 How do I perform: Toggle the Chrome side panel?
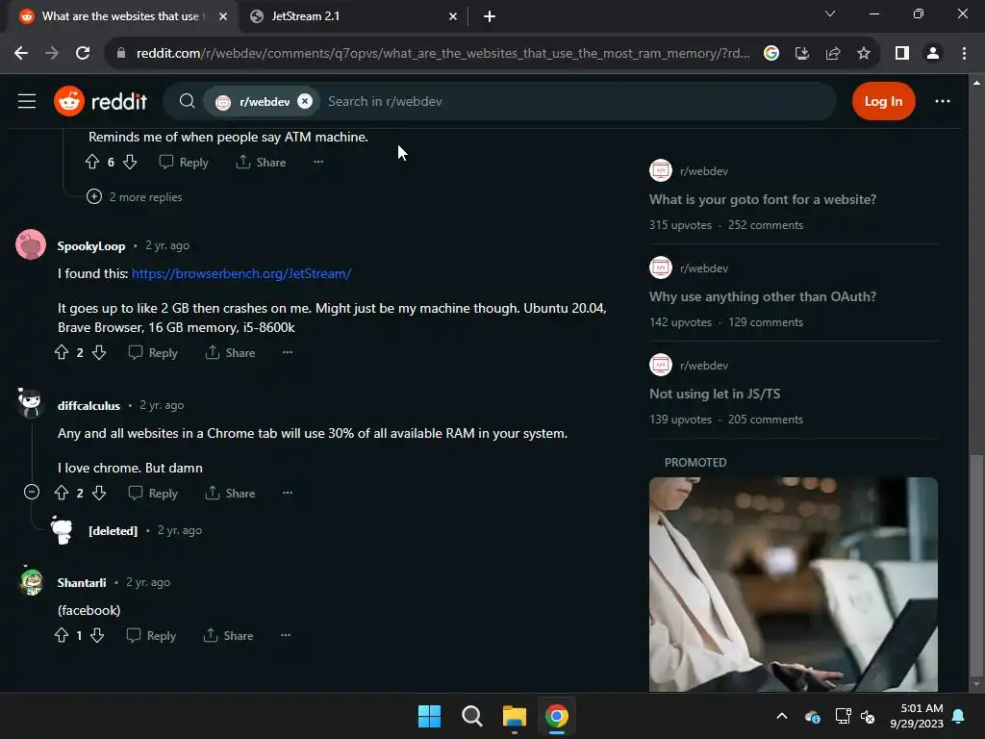coord(902,54)
